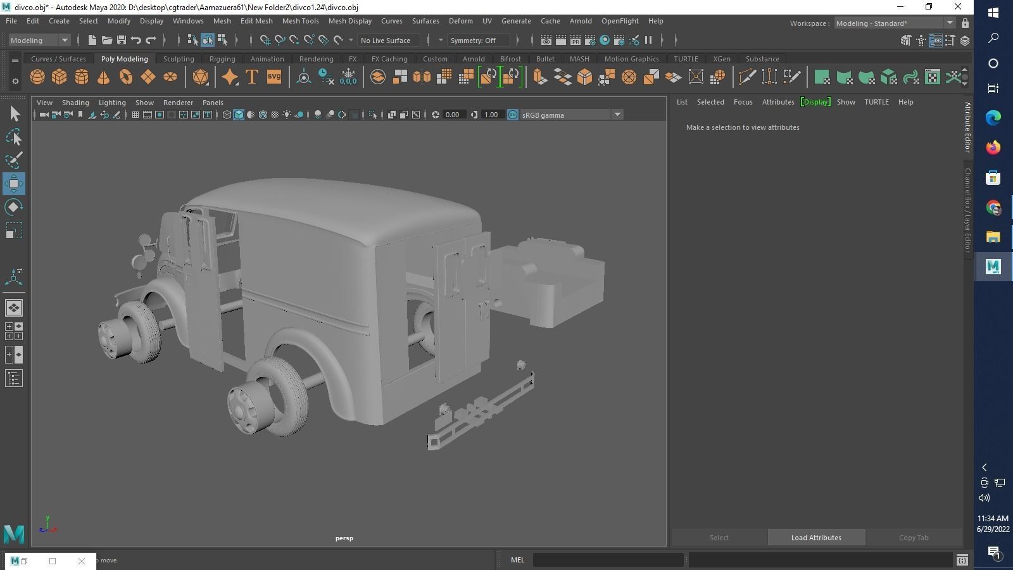Expand the shelf tab options menu
The height and width of the screenshot is (570, 1013).
coord(15,61)
